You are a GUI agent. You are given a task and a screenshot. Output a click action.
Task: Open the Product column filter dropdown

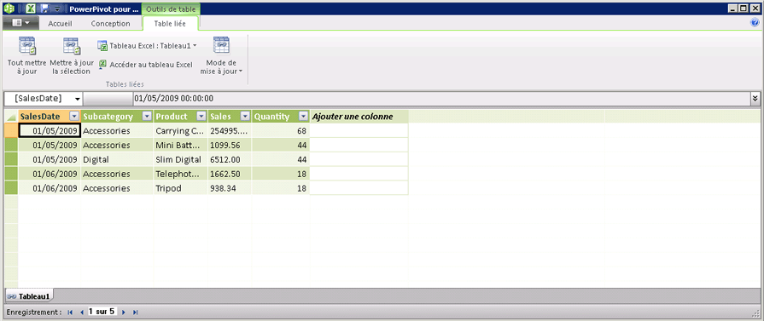201,117
